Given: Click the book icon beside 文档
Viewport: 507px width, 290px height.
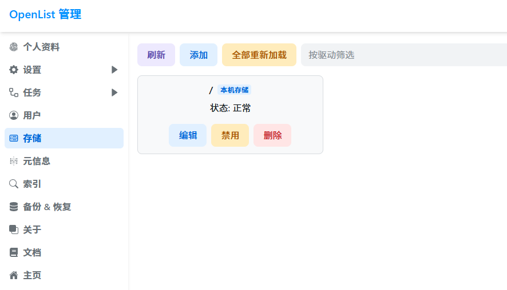Looking at the screenshot, I should pos(14,252).
